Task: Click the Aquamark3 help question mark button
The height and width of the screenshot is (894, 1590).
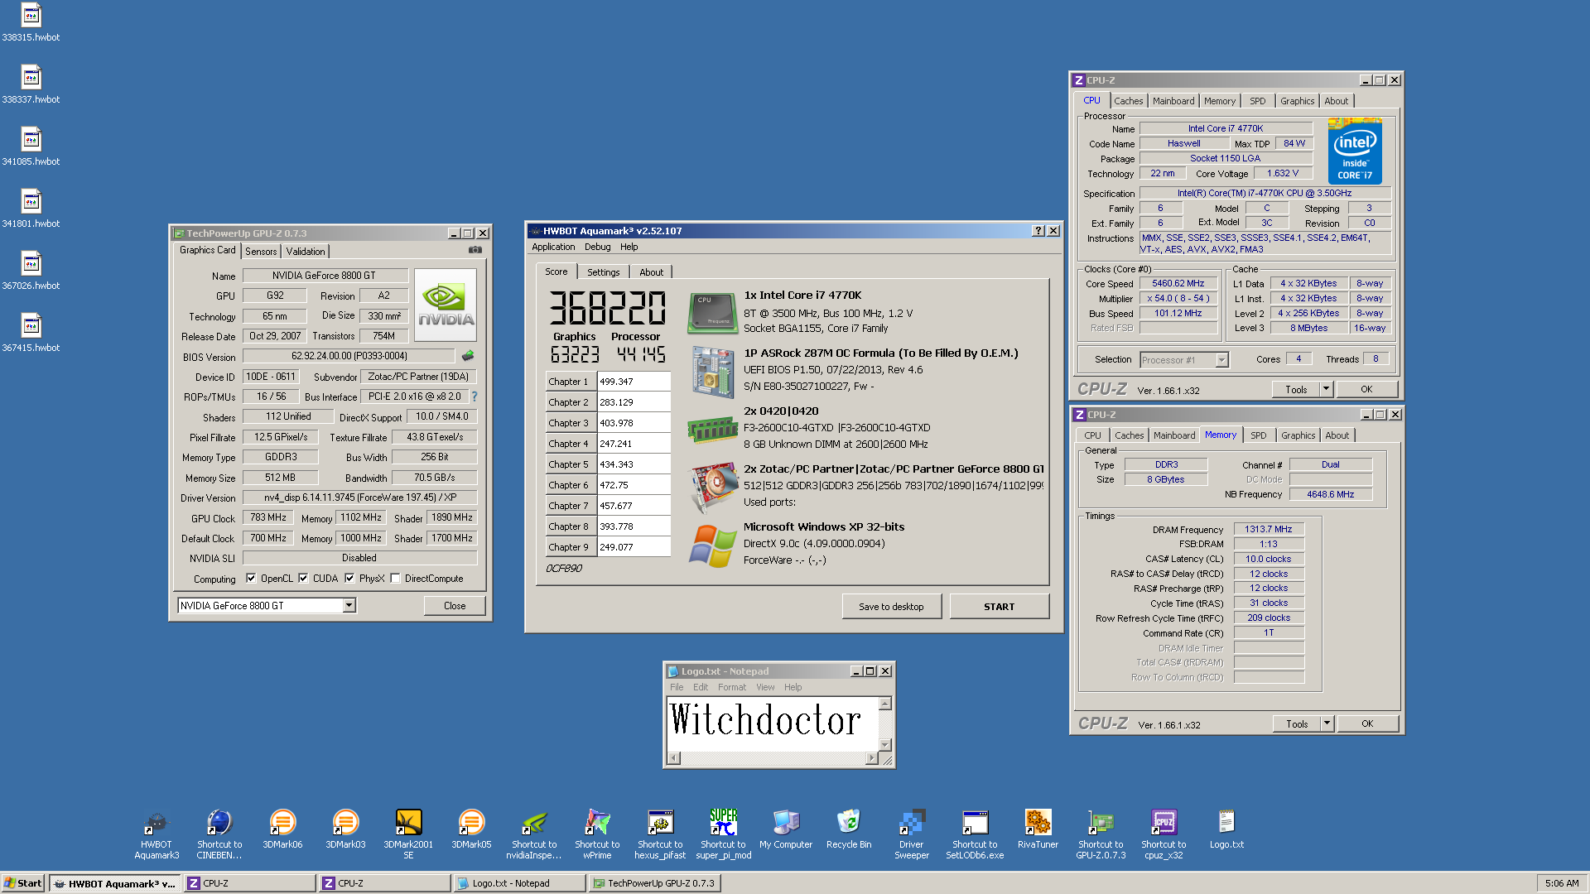Action: pyautogui.click(x=1038, y=230)
